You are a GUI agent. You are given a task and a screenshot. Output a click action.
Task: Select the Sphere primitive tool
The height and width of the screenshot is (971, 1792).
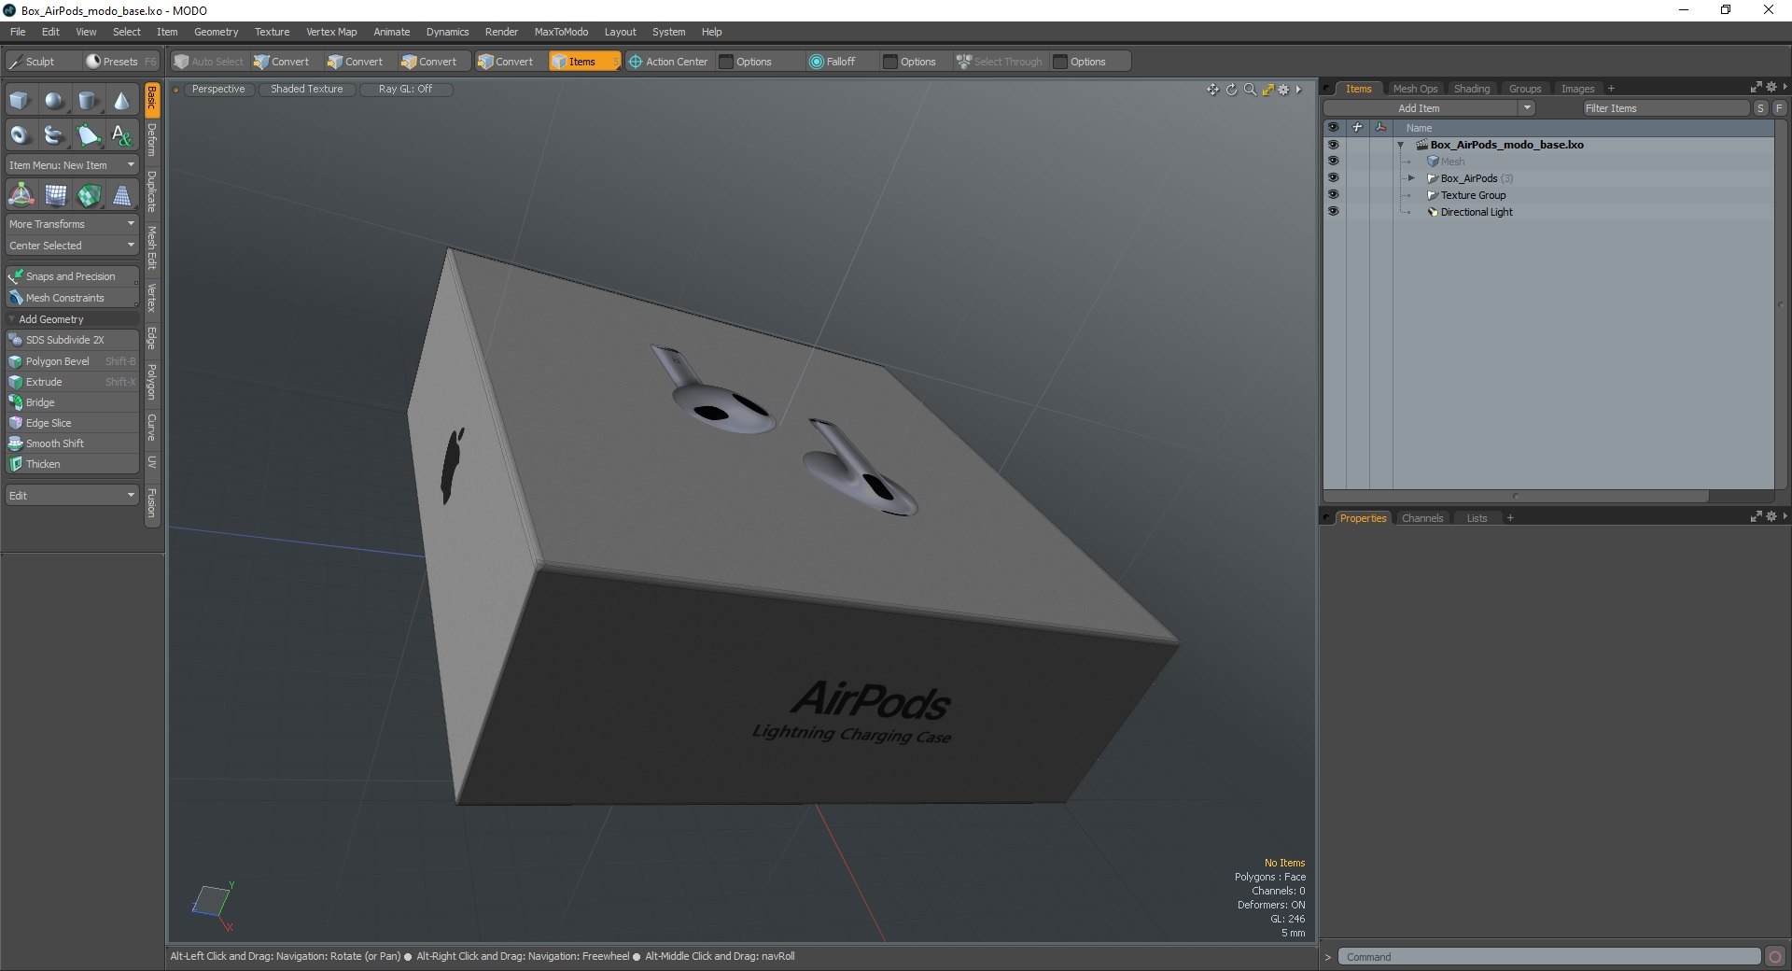click(54, 101)
